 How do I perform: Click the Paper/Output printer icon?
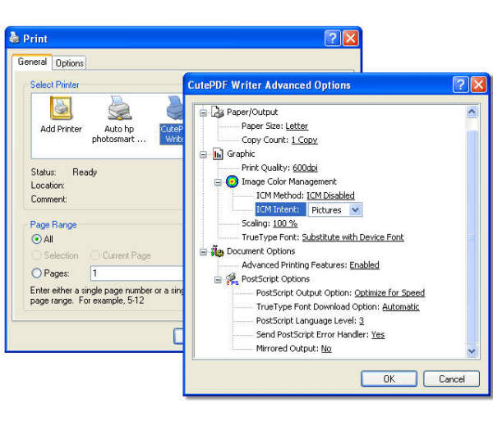coord(217,112)
